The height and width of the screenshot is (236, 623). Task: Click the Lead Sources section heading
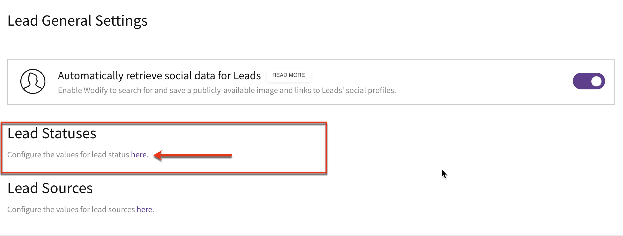point(50,188)
